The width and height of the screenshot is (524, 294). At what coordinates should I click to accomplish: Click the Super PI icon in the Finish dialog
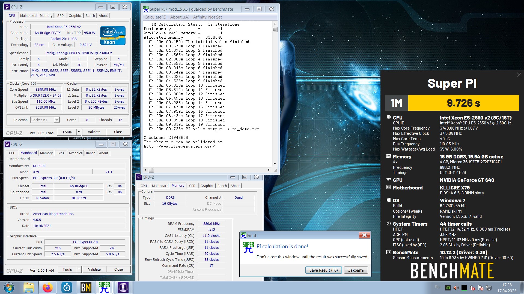248,247
